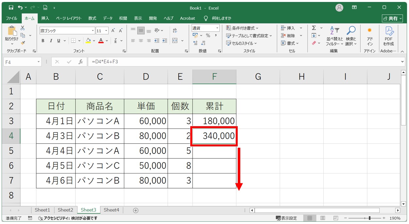The height and width of the screenshot is (224, 409).
Task: Switch to the データ ribbon tab
Action: (x=108, y=18)
